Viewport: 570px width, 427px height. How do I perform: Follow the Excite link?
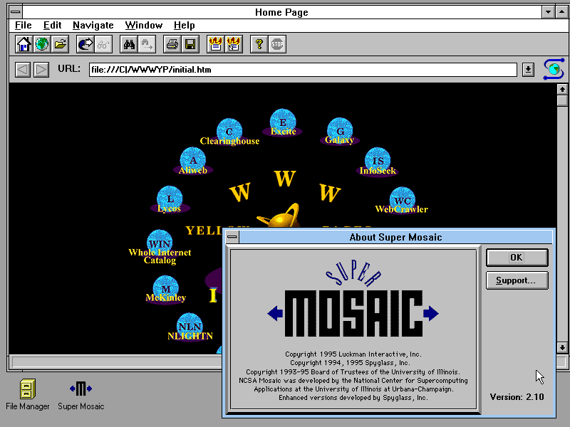point(283,122)
